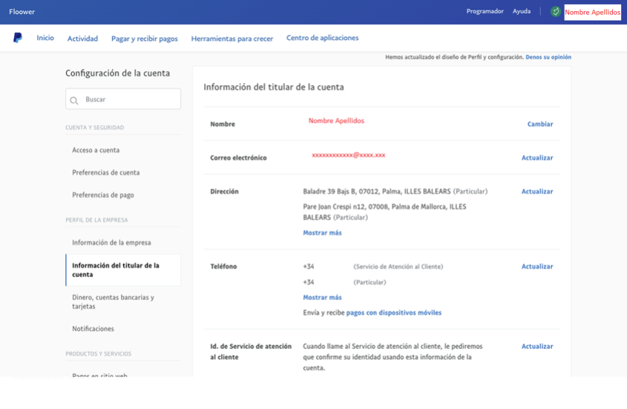This screenshot has width=627, height=409.
Task: Expand Mostrar más under Teléfono
Action: [322, 297]
